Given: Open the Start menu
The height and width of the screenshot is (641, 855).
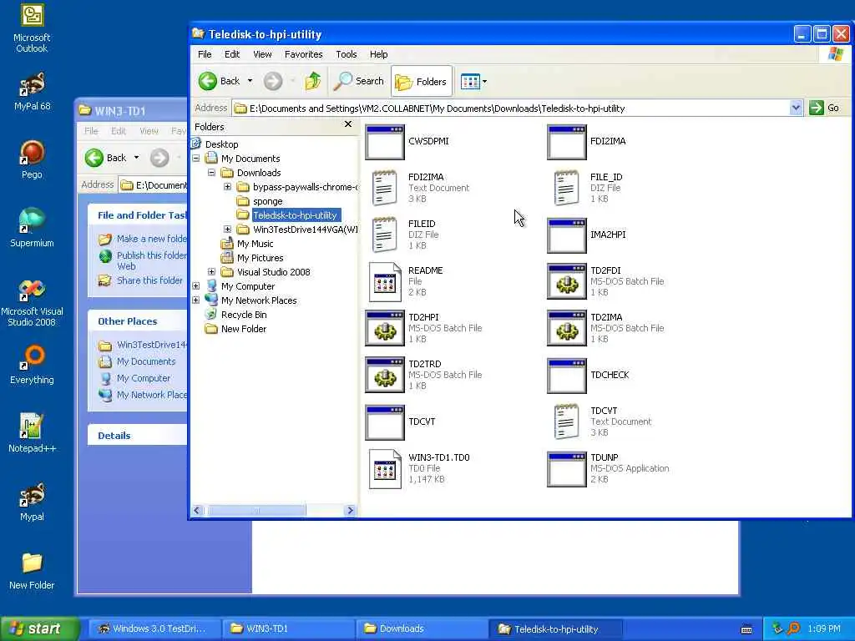Looking at the screenshot, I should [x=39, y=628].
